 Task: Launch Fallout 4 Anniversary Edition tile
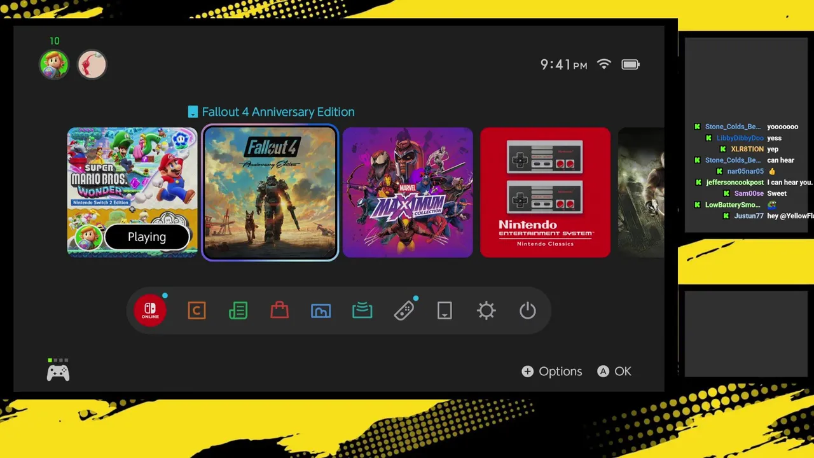pyautogui.click(x=270, y=193)
